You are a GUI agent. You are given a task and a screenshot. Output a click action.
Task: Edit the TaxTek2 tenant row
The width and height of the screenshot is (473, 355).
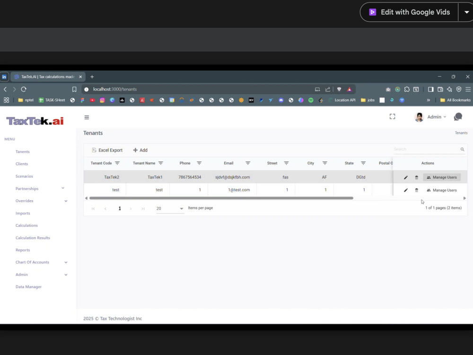[x=406, y=177]
